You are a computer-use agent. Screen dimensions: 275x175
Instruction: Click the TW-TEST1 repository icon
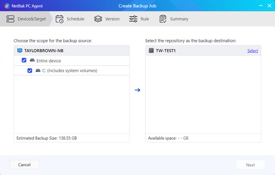[151, 51]
